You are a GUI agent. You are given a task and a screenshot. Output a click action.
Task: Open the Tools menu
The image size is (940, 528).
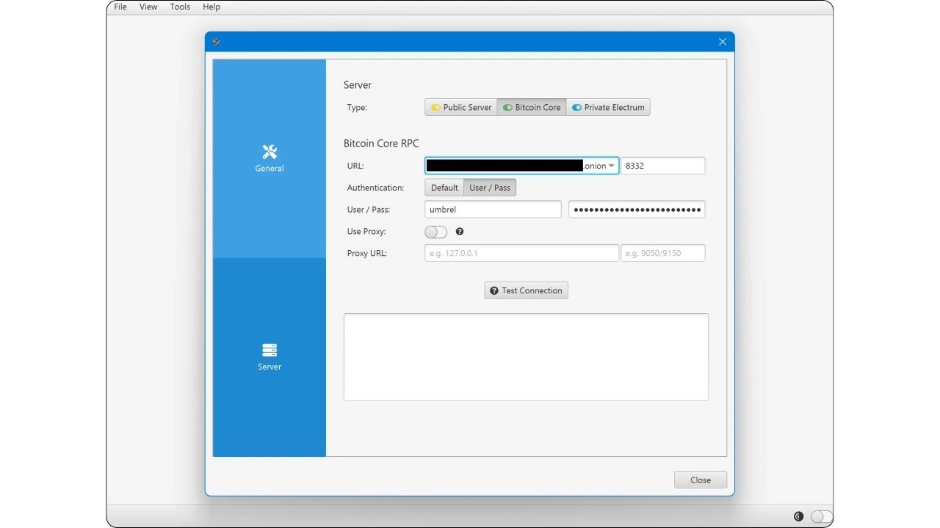click(x=180, y=7)
